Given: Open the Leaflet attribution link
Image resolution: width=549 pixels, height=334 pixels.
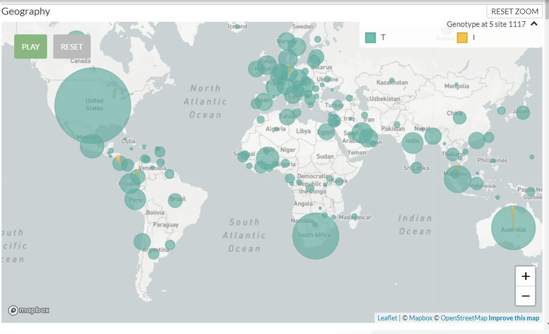Looking at the screenshot, I should click(387, 318).
